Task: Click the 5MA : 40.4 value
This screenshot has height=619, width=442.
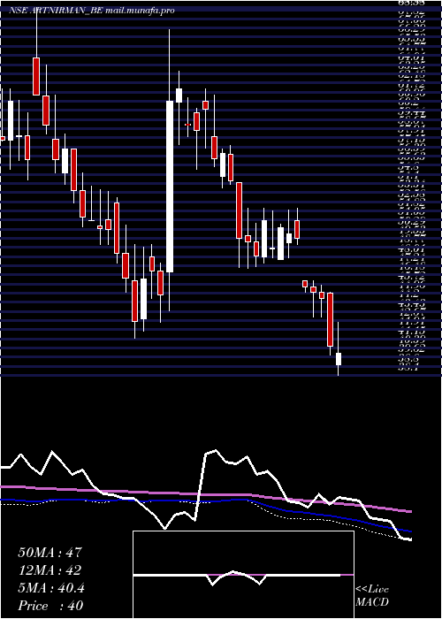Action: (x=51, y=588)
